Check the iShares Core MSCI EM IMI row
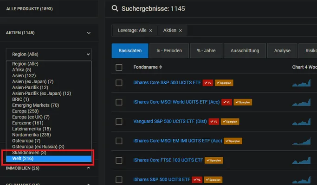This screenshot has height=185, width=317. pyautogui.click(x=119, y=141)
